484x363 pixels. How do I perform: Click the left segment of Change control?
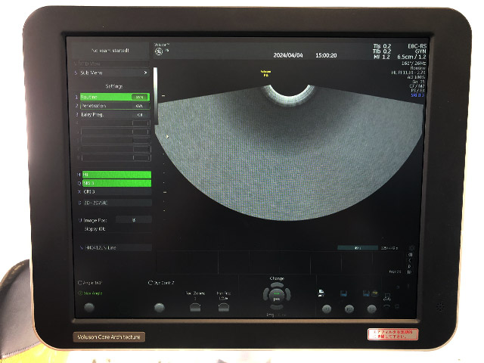(x=265, y=294)
